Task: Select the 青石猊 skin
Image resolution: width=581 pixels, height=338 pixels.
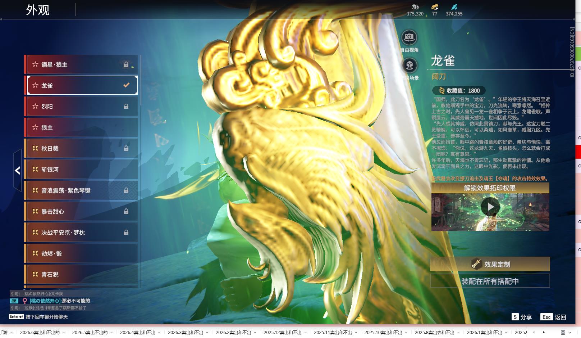Action: tap(81, 274)
